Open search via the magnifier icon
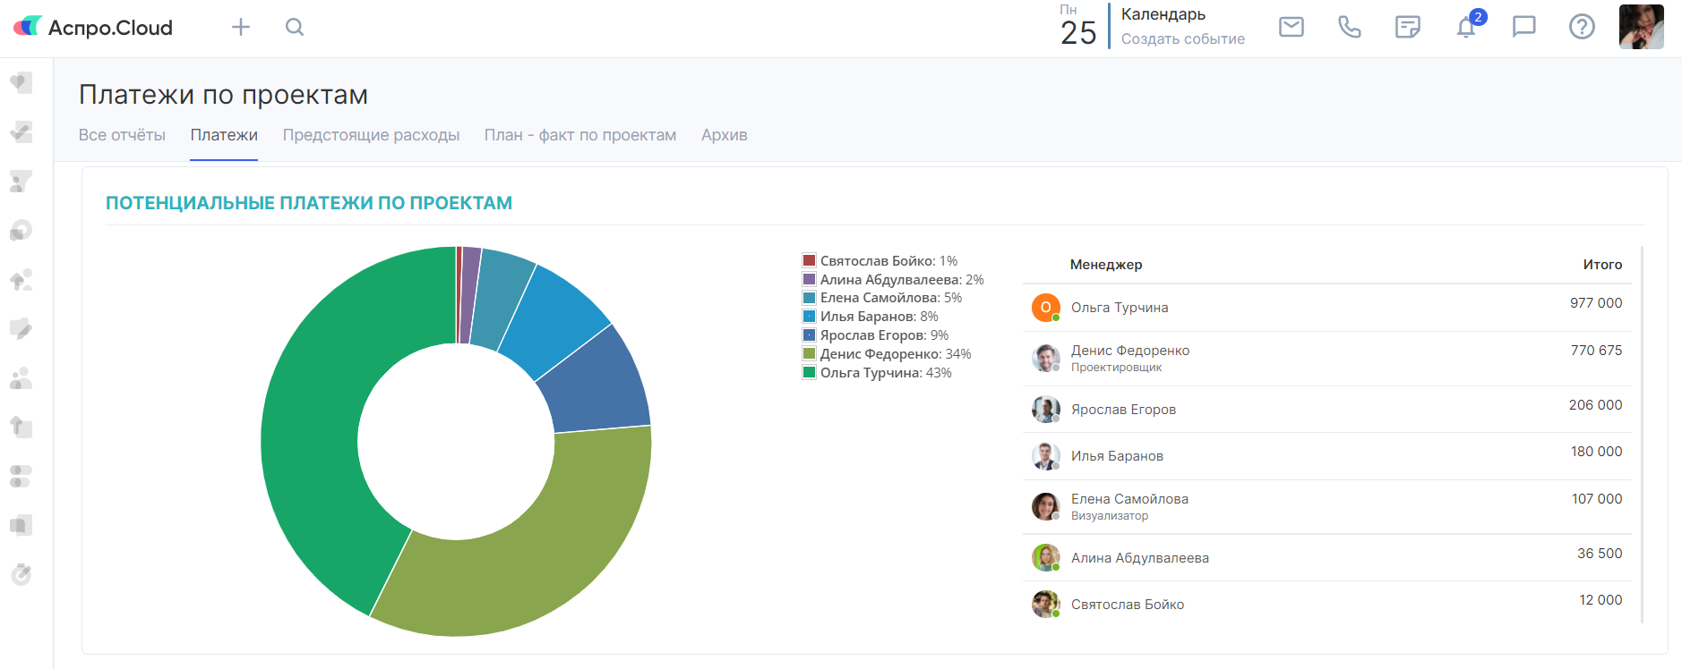 click(295, 27)
